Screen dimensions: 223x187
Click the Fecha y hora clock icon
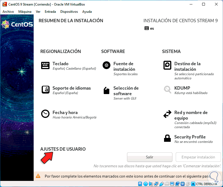point(45,114)
